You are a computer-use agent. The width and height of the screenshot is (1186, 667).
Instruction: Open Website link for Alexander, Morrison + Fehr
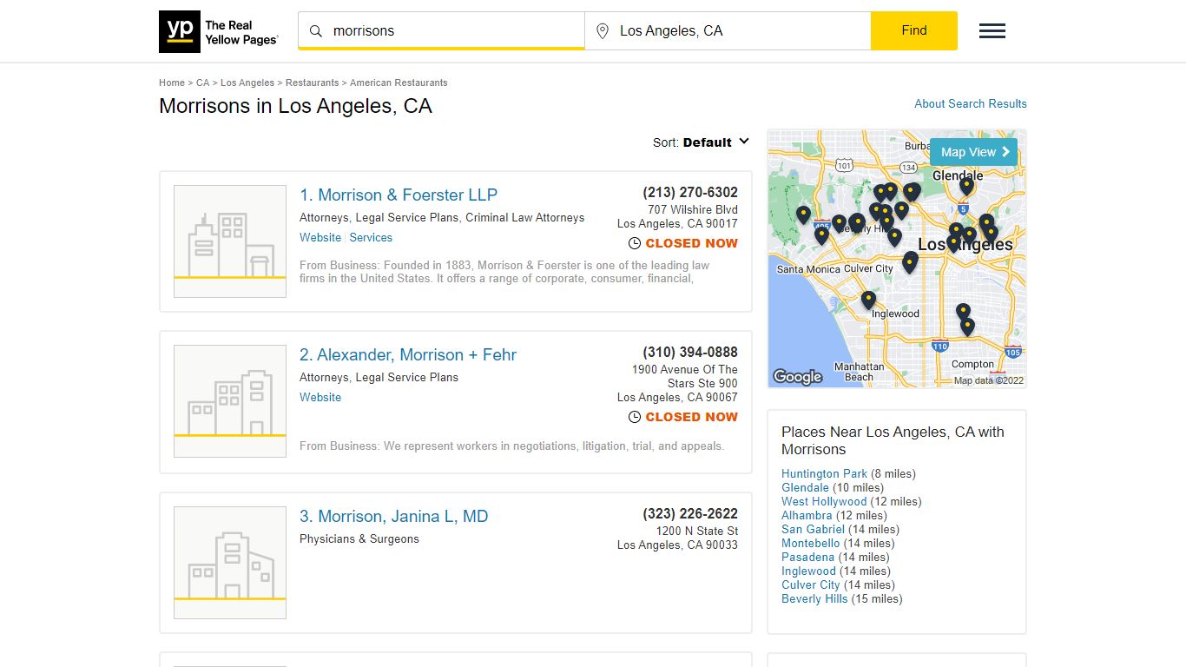(x=320, y=398)
